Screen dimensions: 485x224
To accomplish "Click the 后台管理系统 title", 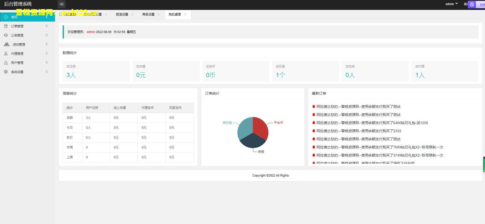I will coord(18,4).
